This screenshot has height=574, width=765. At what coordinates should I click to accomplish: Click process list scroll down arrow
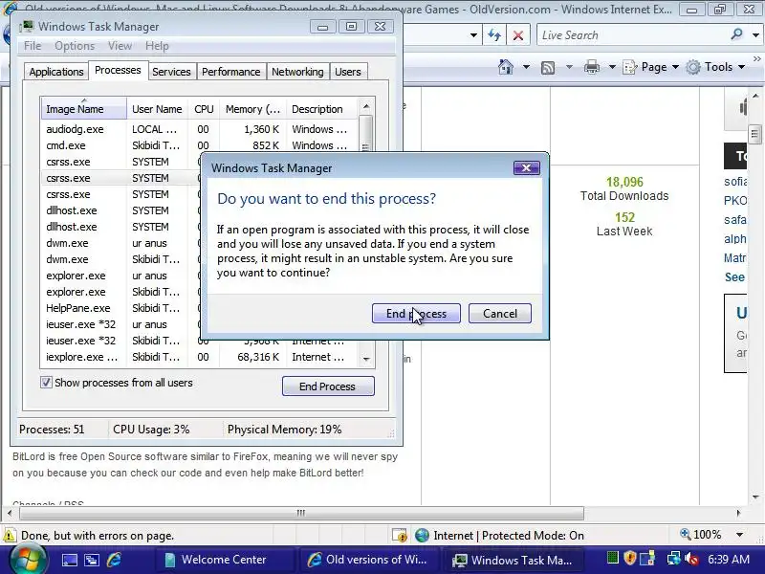[366, 360]
